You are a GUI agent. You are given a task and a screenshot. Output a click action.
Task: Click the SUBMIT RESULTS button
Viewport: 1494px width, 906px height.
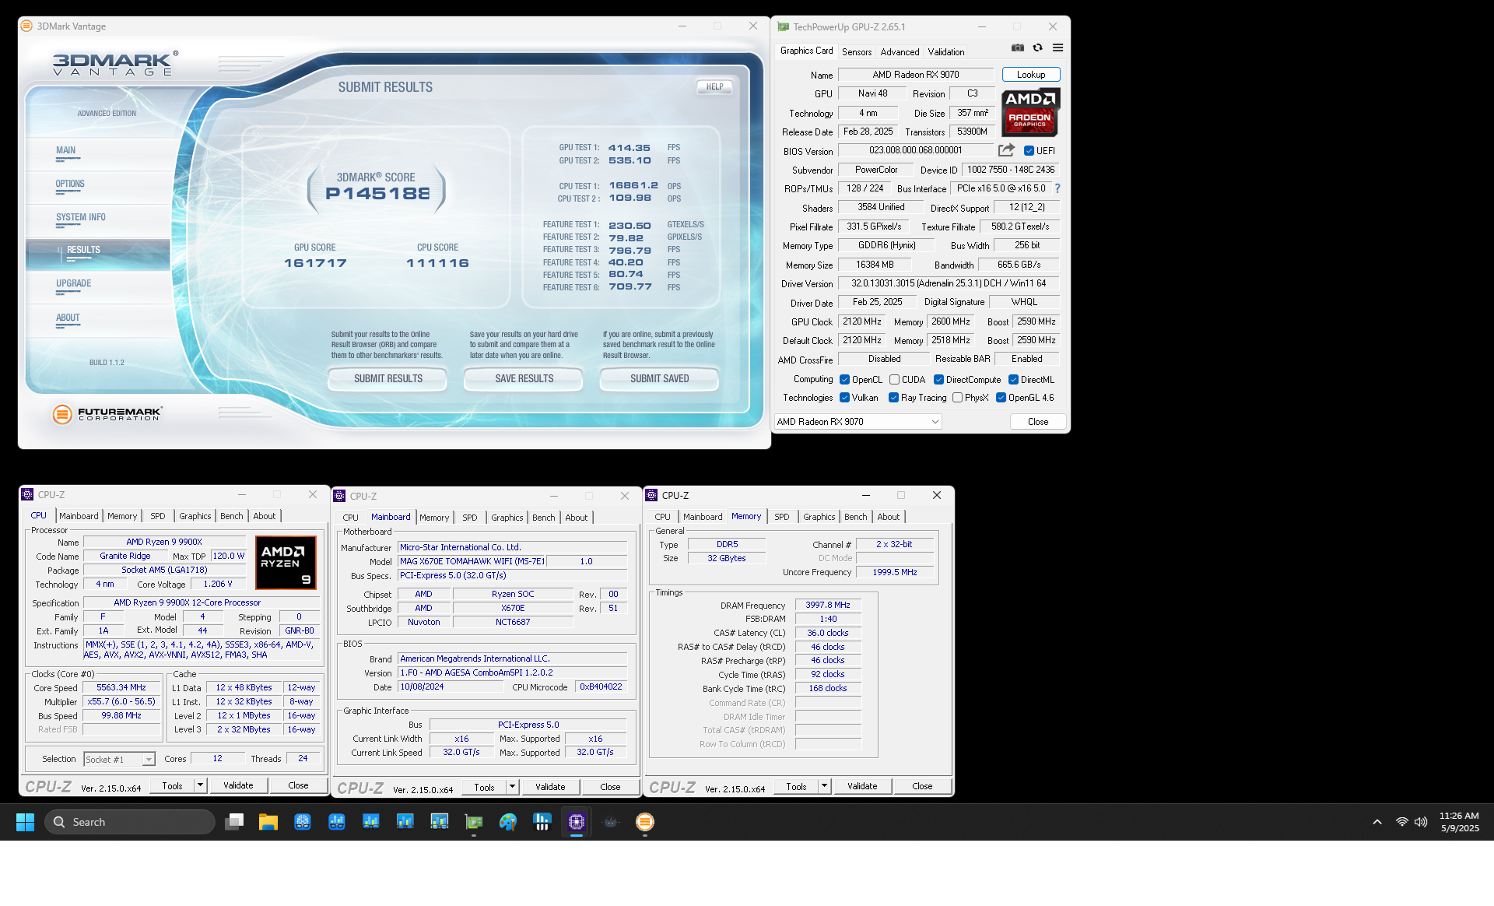click(x=388, y=379)
